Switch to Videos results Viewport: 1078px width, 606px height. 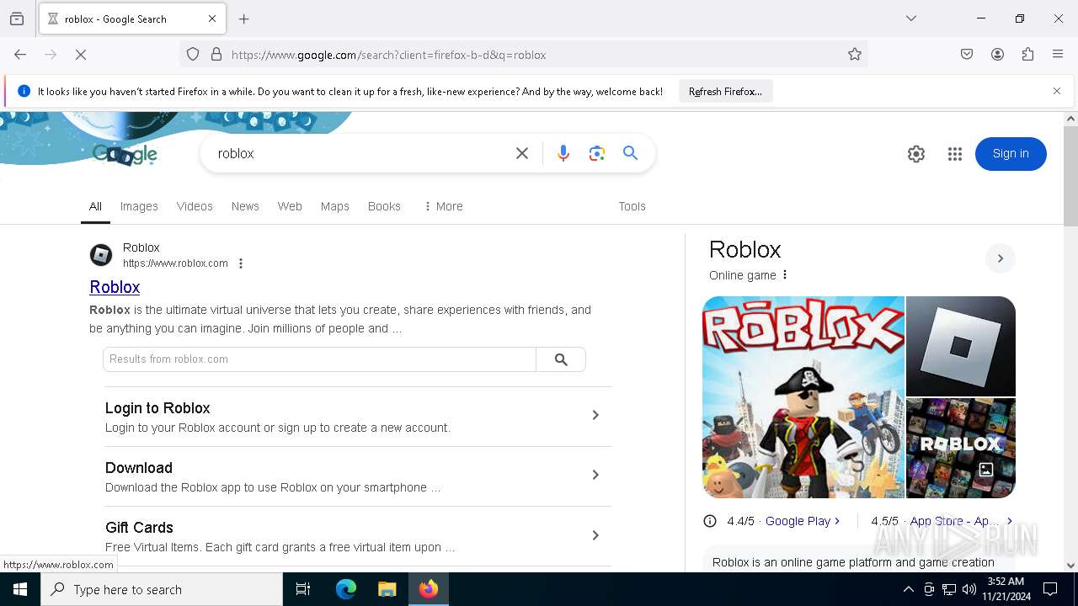pos(195,206)
